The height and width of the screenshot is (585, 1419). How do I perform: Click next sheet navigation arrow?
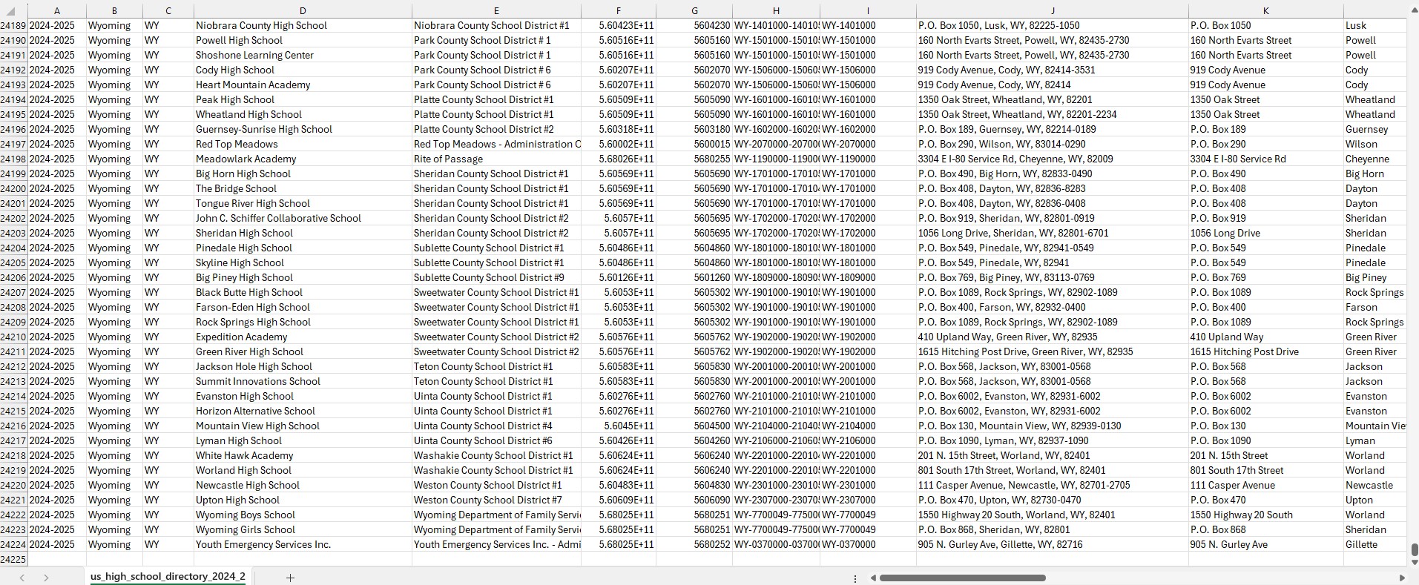click(x=46, y=578)
